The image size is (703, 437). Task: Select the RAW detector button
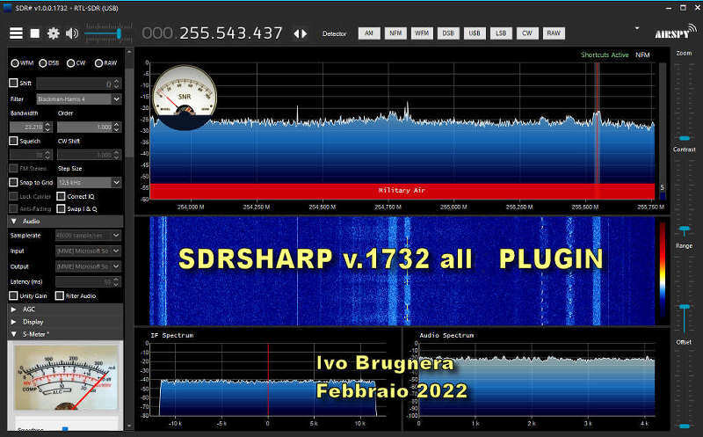554,33
